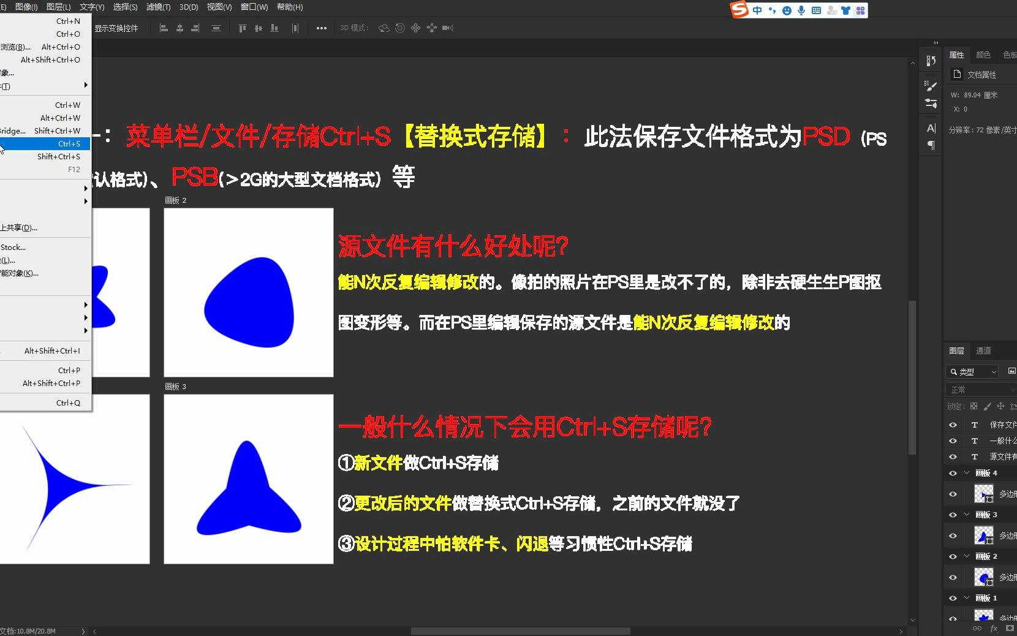Screen dimensions: 1017x636
Task: Collapse the 画板 2 group
Action: 967,556
